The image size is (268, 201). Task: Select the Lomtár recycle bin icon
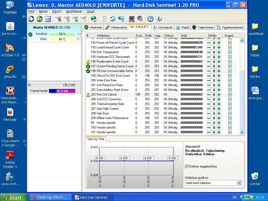click(255, 179)
